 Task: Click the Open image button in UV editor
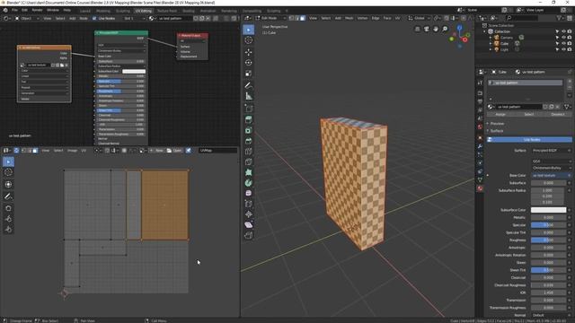[x=174, y=151]
